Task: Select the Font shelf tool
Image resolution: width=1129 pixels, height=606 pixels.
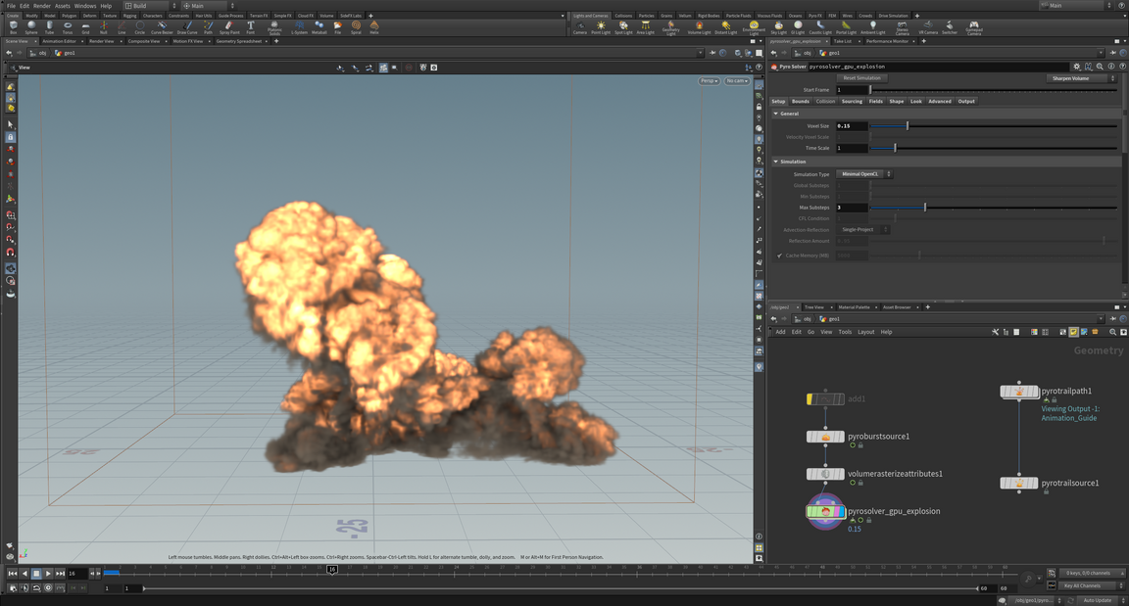Action: pyautogui.click(x=251, y=27)
